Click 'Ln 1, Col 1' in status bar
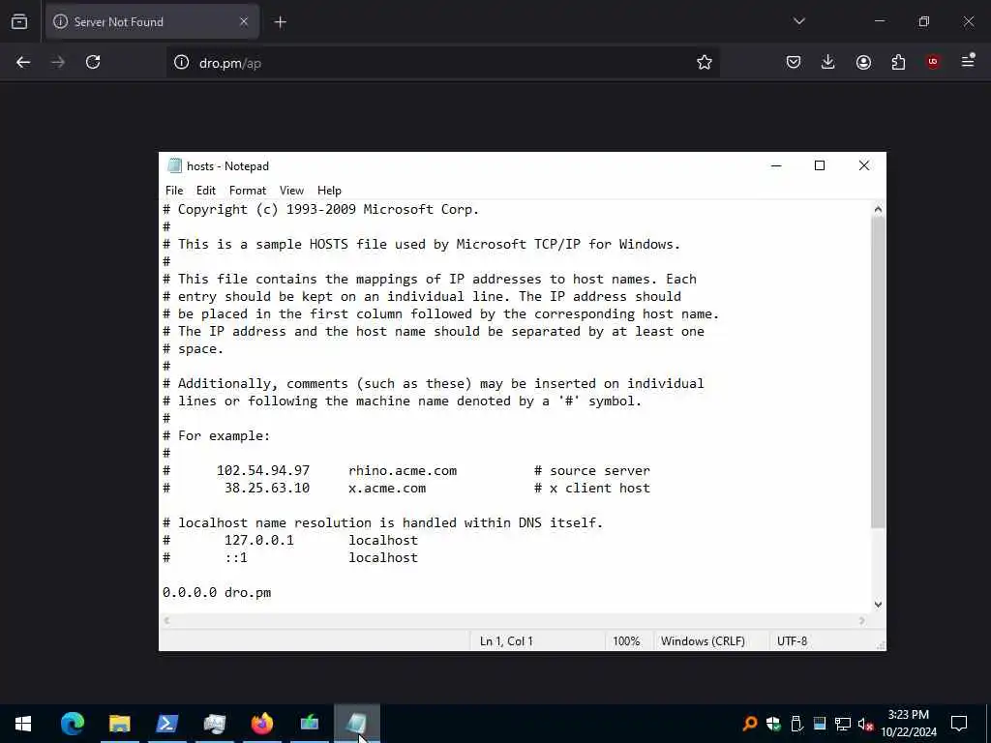The width and height of the screenshot is (991, 743). point(506,641)
